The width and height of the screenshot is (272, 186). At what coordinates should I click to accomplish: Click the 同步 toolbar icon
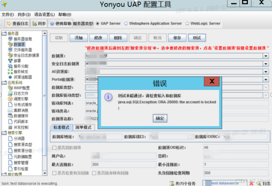click(34, 24)
